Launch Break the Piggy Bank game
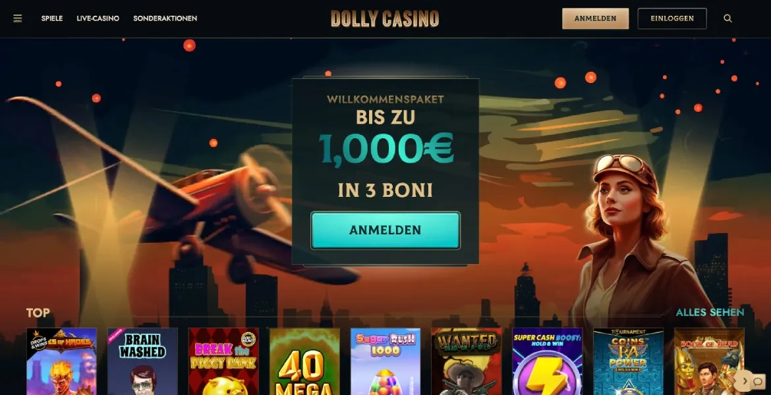The image size is (771, 395). pos(224,361)
